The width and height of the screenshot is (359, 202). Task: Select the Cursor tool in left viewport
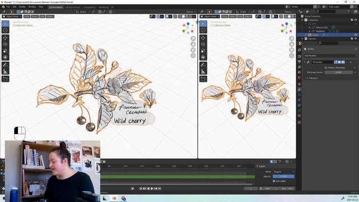[x=5, y=30]
